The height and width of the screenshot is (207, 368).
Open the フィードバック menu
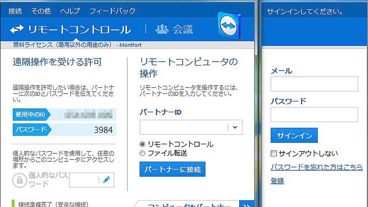point(112,11)
